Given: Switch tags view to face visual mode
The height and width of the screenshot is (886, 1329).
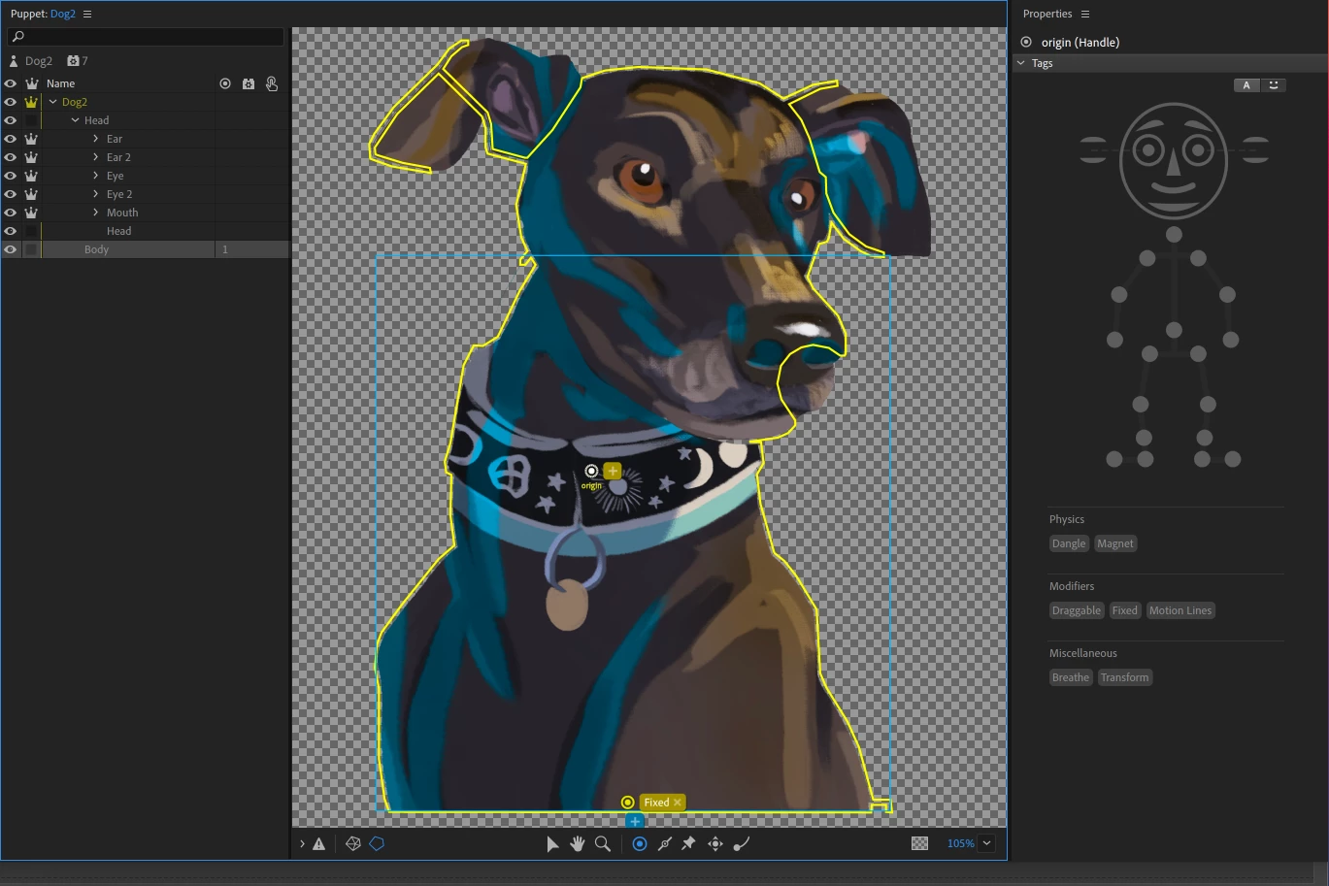Looking at the screenshot, I should tap(1274, 85).
